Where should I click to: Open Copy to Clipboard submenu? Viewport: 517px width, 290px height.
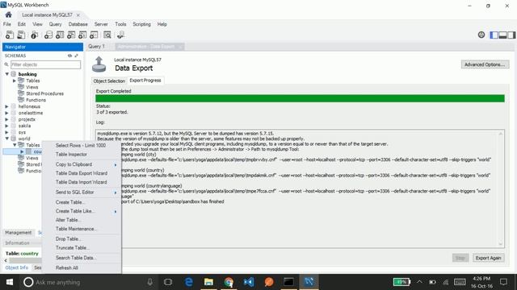[x=74, y=164]
